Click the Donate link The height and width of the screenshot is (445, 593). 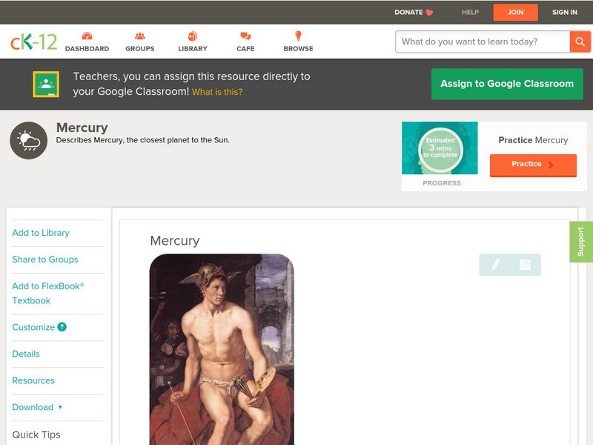click(x=414, y=12)
